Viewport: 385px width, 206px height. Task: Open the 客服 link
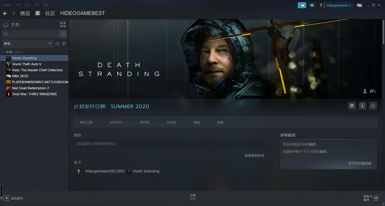point(220,122)
